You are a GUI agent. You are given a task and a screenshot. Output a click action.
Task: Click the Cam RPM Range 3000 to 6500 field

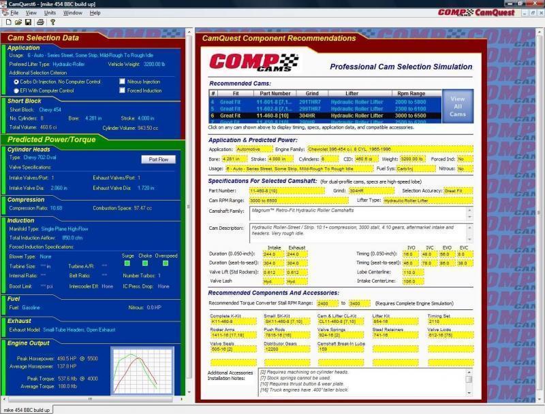coord(298,201)
